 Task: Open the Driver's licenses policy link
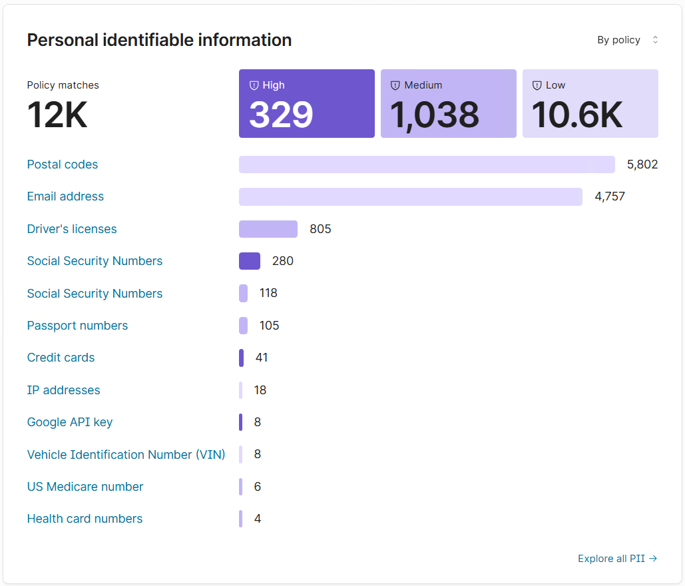click(x=72, y=229)
